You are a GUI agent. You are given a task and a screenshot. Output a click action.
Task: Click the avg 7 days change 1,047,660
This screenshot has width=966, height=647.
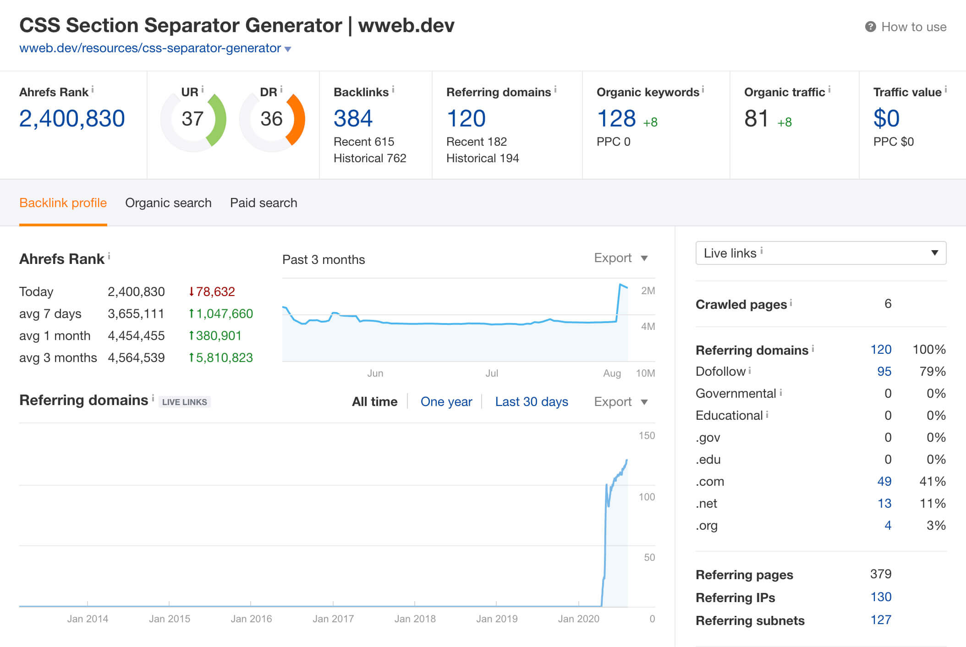tap(221, 314)
